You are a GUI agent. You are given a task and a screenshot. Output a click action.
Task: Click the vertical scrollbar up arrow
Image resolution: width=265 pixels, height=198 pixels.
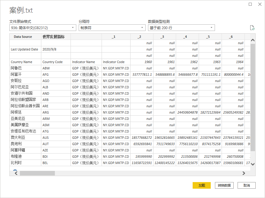coord(253,40)
